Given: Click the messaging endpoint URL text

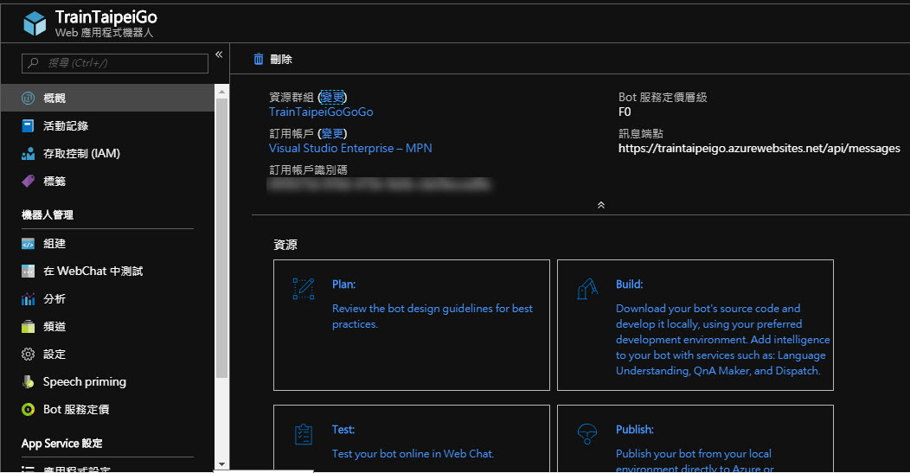Looking at the screenshot, I should click(x=759, y=148).
